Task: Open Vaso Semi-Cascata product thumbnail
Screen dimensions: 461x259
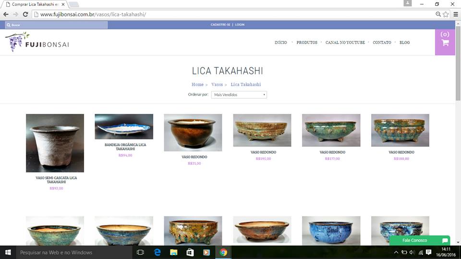Action: point(55,143)
